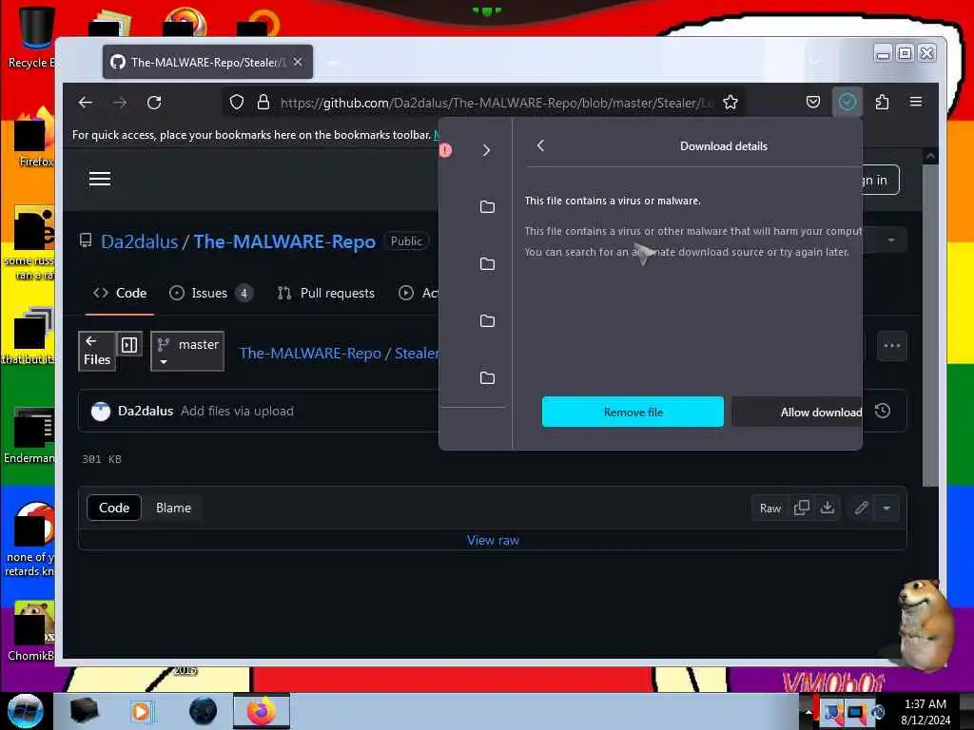
Task: Open the GitHub hamburger navigation menu
Action: [x=99, y=179]
